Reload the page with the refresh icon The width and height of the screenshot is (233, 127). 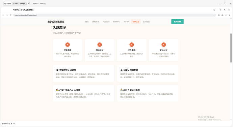pos(10,15)
